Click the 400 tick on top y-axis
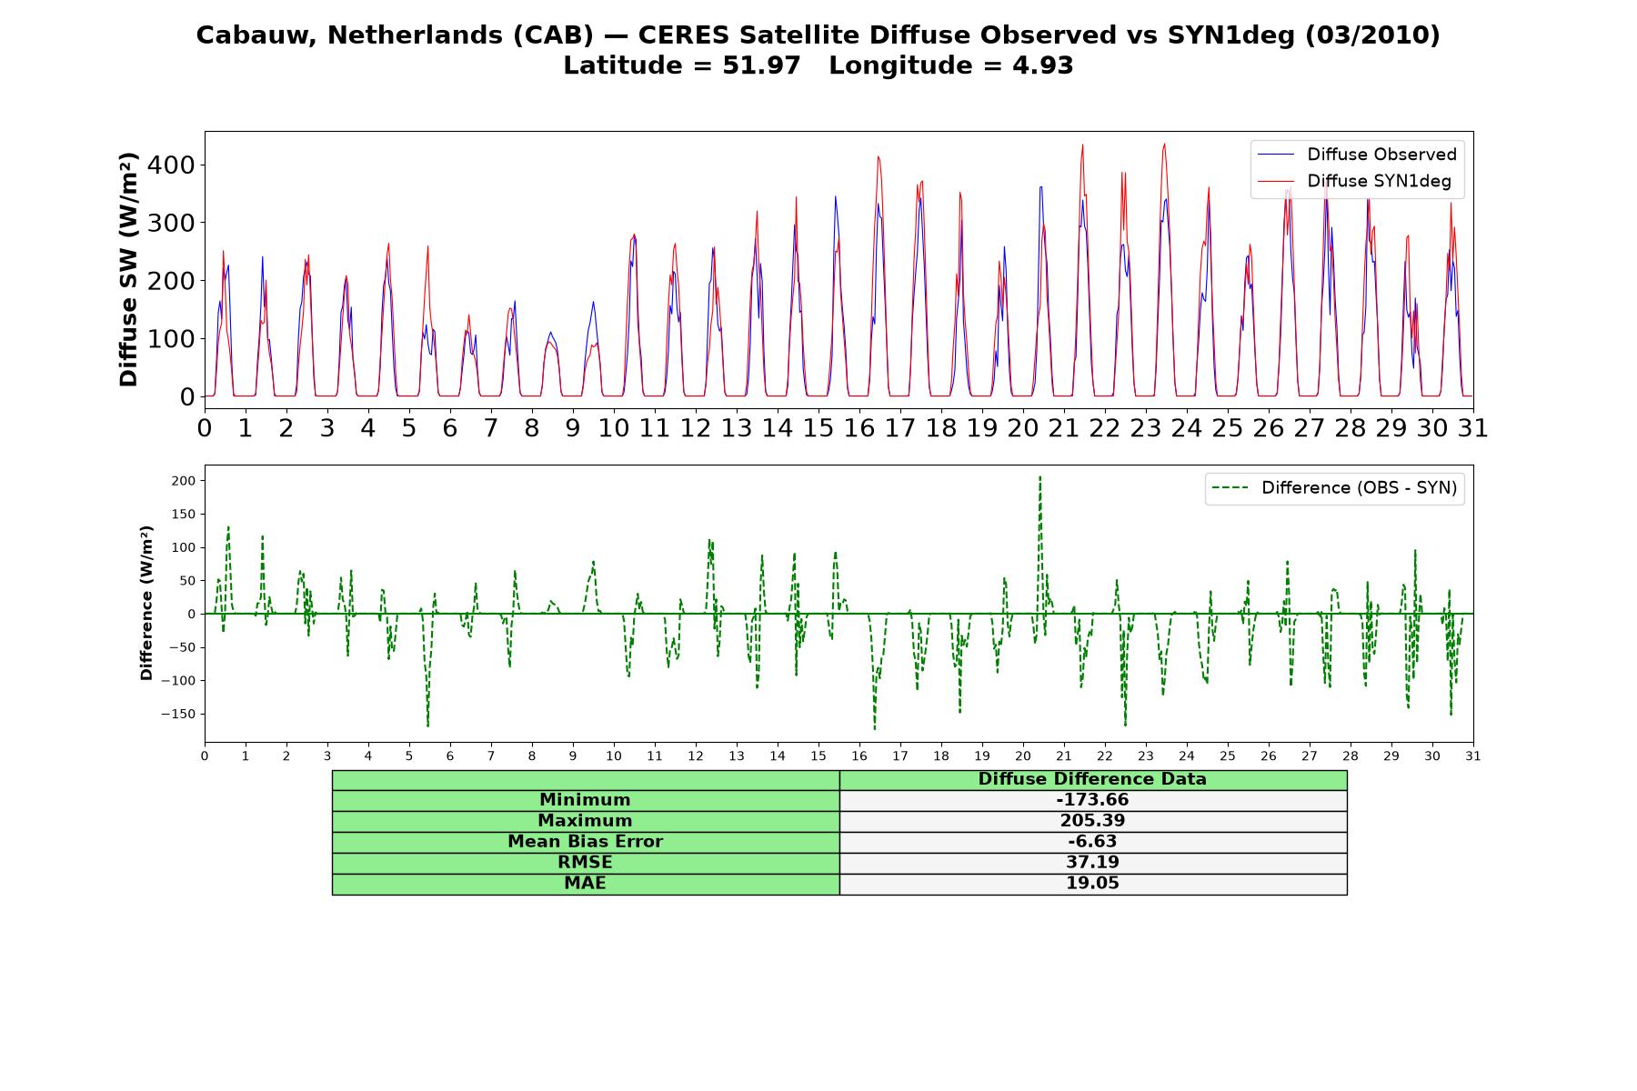The width and height of the screenshot is (1637, 1091). [x=175, y=165]
